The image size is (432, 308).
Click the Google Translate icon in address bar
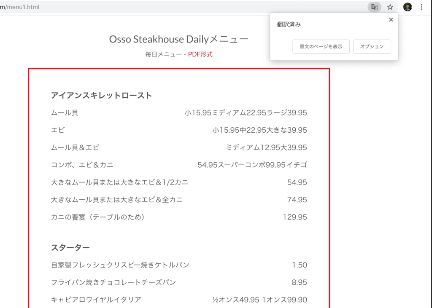click(x=374, y=7)
